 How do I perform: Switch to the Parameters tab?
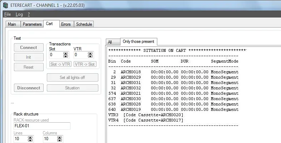click(x=32, y=24)
